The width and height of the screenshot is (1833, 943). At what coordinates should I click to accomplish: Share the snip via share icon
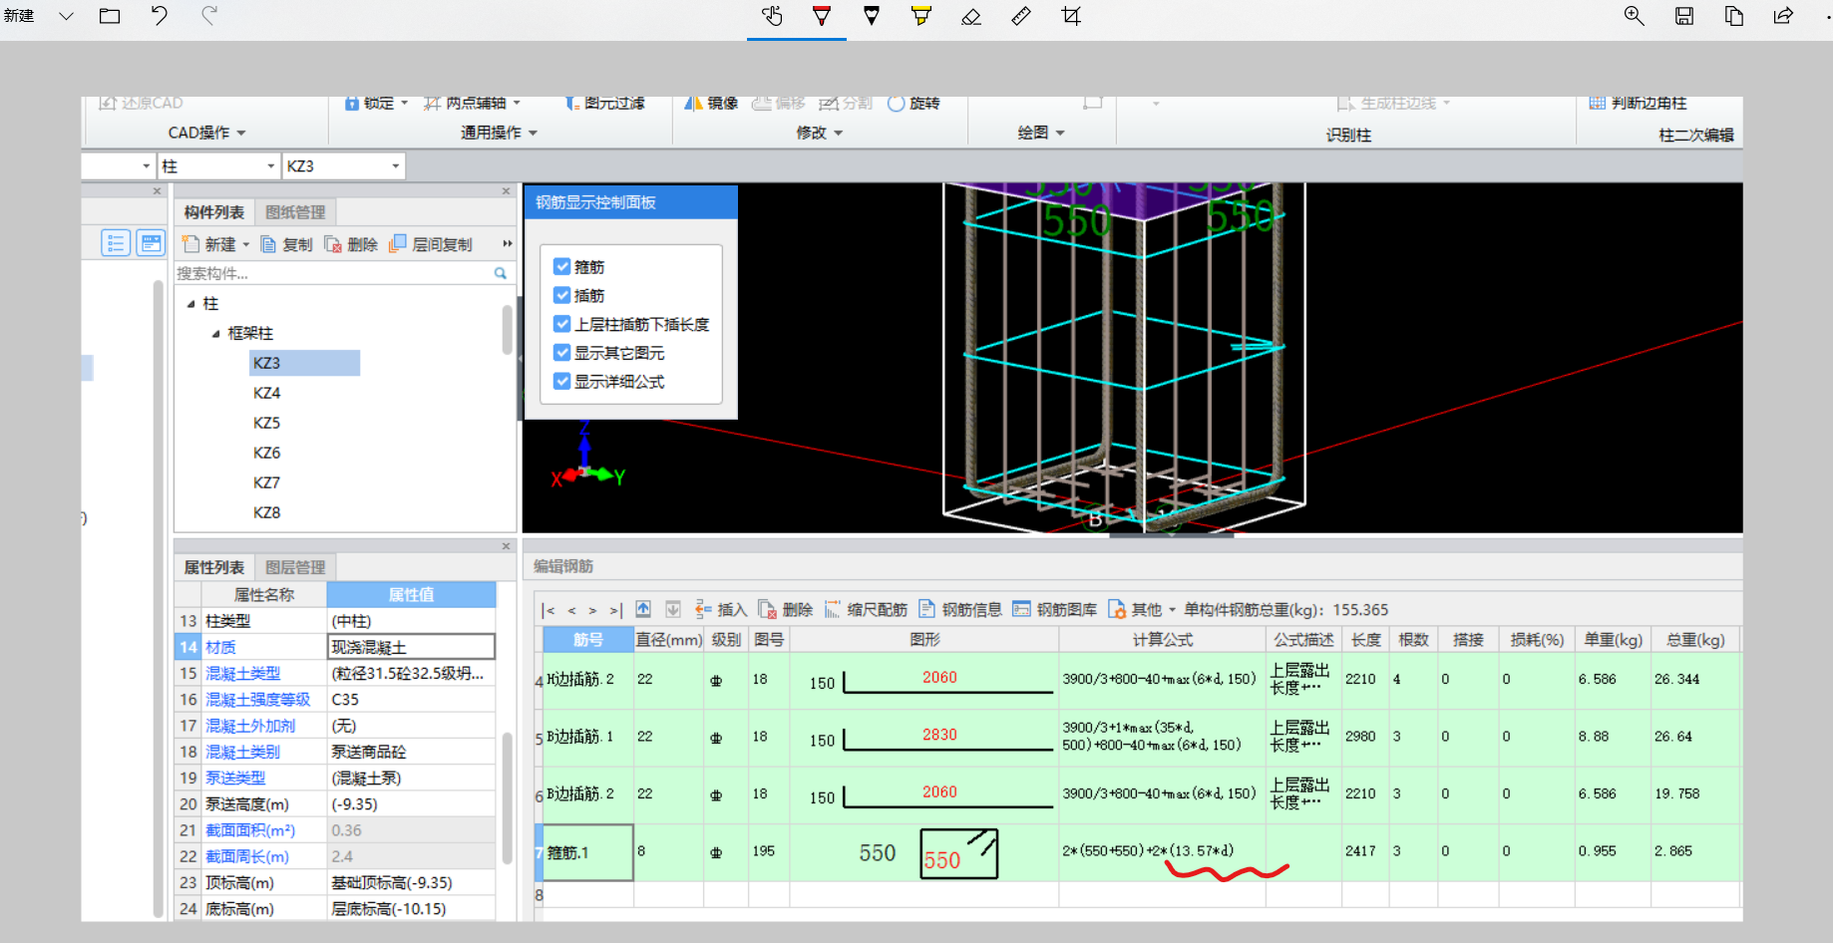[1783, 16]
